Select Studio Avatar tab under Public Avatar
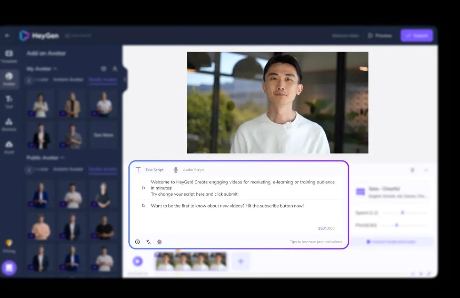The image size is (460, 298). 103,169
